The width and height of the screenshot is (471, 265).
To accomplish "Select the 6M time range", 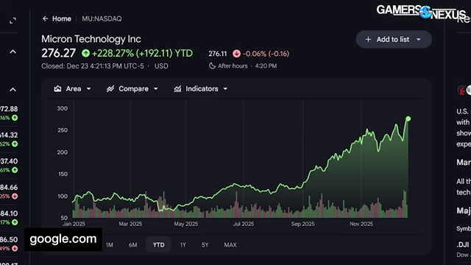I will pos(133,245).
